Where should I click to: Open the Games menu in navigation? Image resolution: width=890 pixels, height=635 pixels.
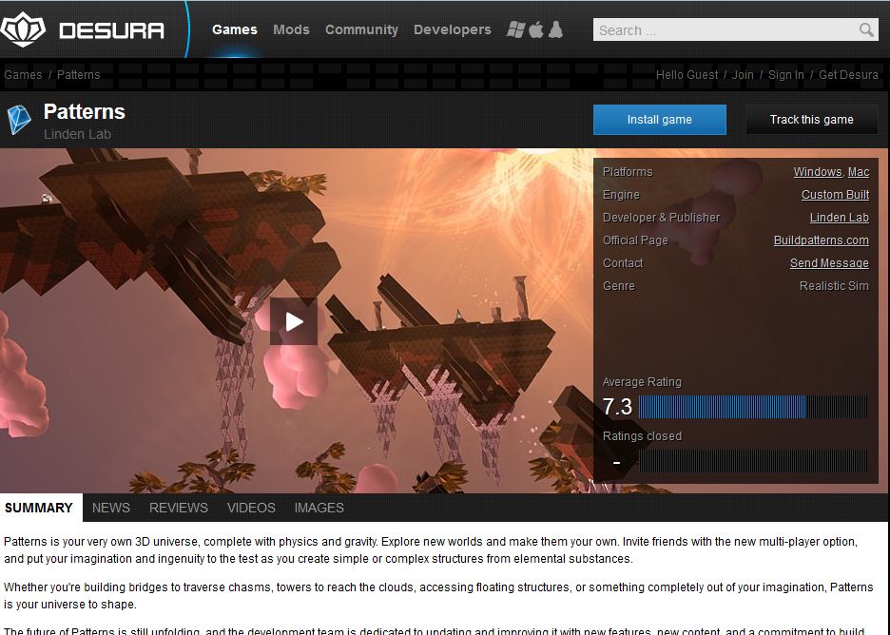coord(234,29)
